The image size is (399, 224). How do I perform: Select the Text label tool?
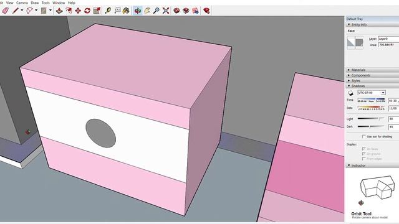tap(117, 11)
